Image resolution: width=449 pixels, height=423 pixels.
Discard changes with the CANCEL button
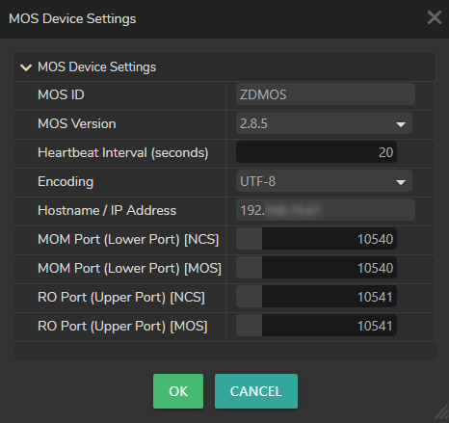click(256, 391)
